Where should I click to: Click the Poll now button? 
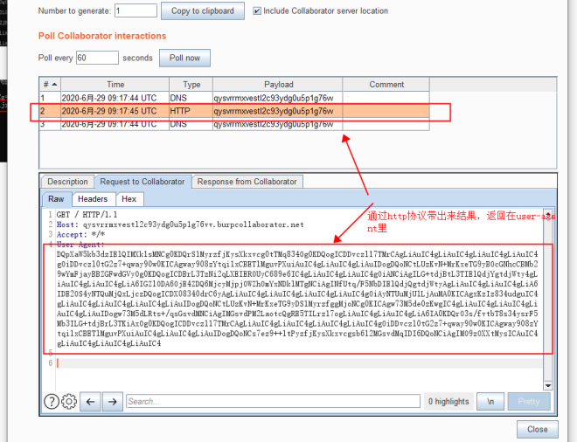(x=184, y=58)
